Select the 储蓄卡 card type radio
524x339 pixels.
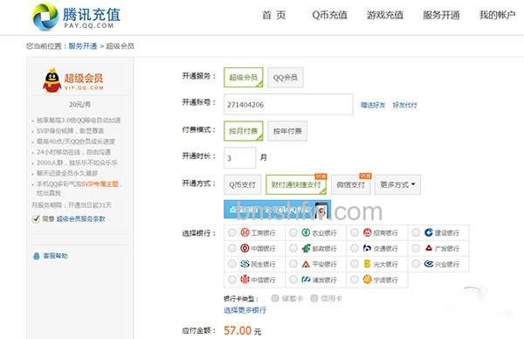(x=275, y=298)
